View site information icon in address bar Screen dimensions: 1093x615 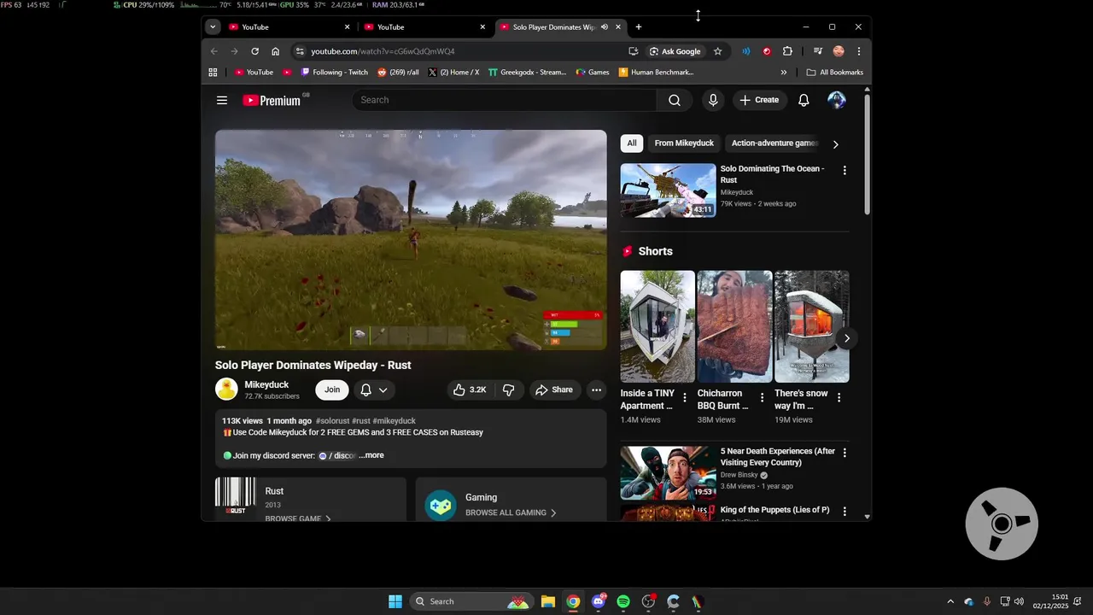[x=299, y=51]
